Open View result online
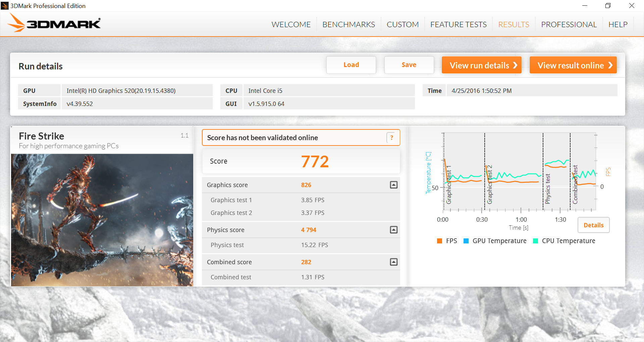This screenshot has width=644, height=342. [x=573, y=65]
